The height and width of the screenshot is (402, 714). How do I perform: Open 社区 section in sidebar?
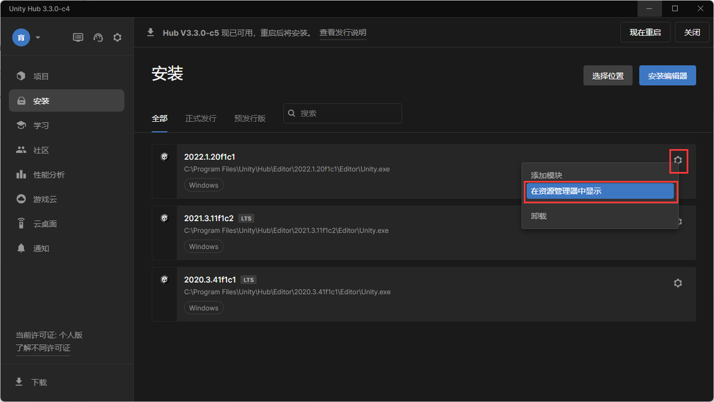point(66,150)
